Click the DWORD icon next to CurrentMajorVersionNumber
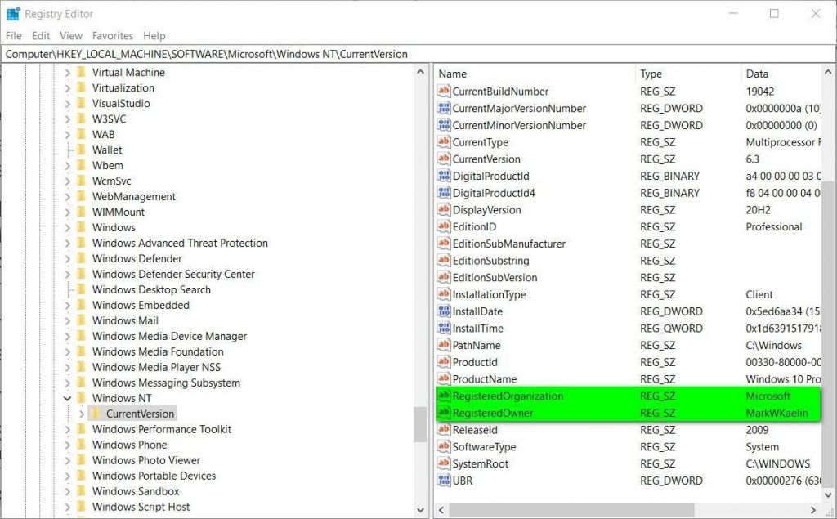 pos(445,108)
